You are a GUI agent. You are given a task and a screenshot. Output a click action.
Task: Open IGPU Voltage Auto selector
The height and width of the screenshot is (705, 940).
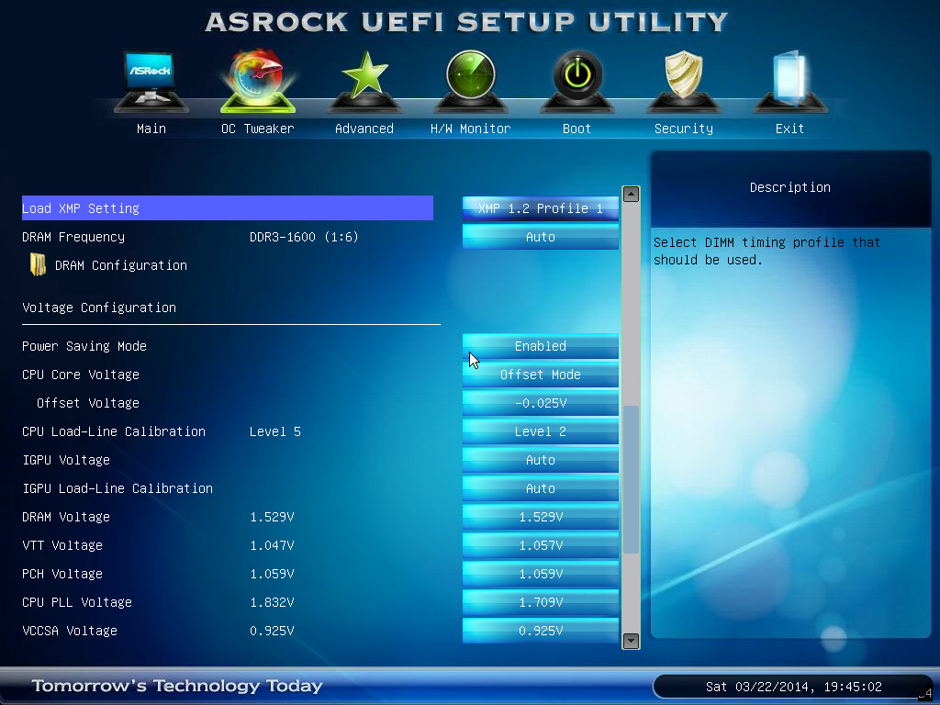(540, 460)
